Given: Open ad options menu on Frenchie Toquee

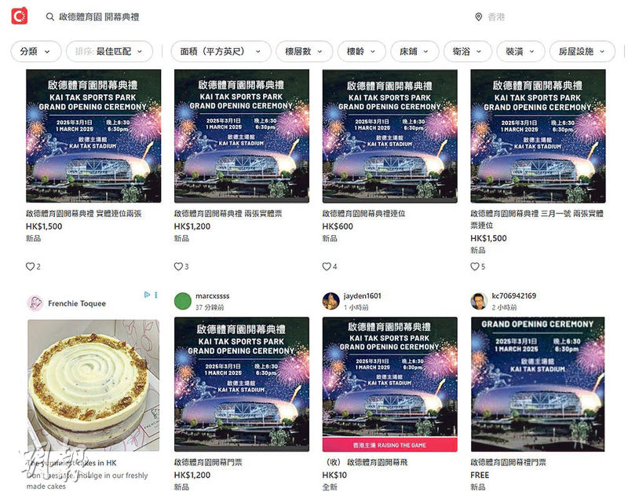Looking at the screenshot, I should pyautogui.click(x=155, y=295).
